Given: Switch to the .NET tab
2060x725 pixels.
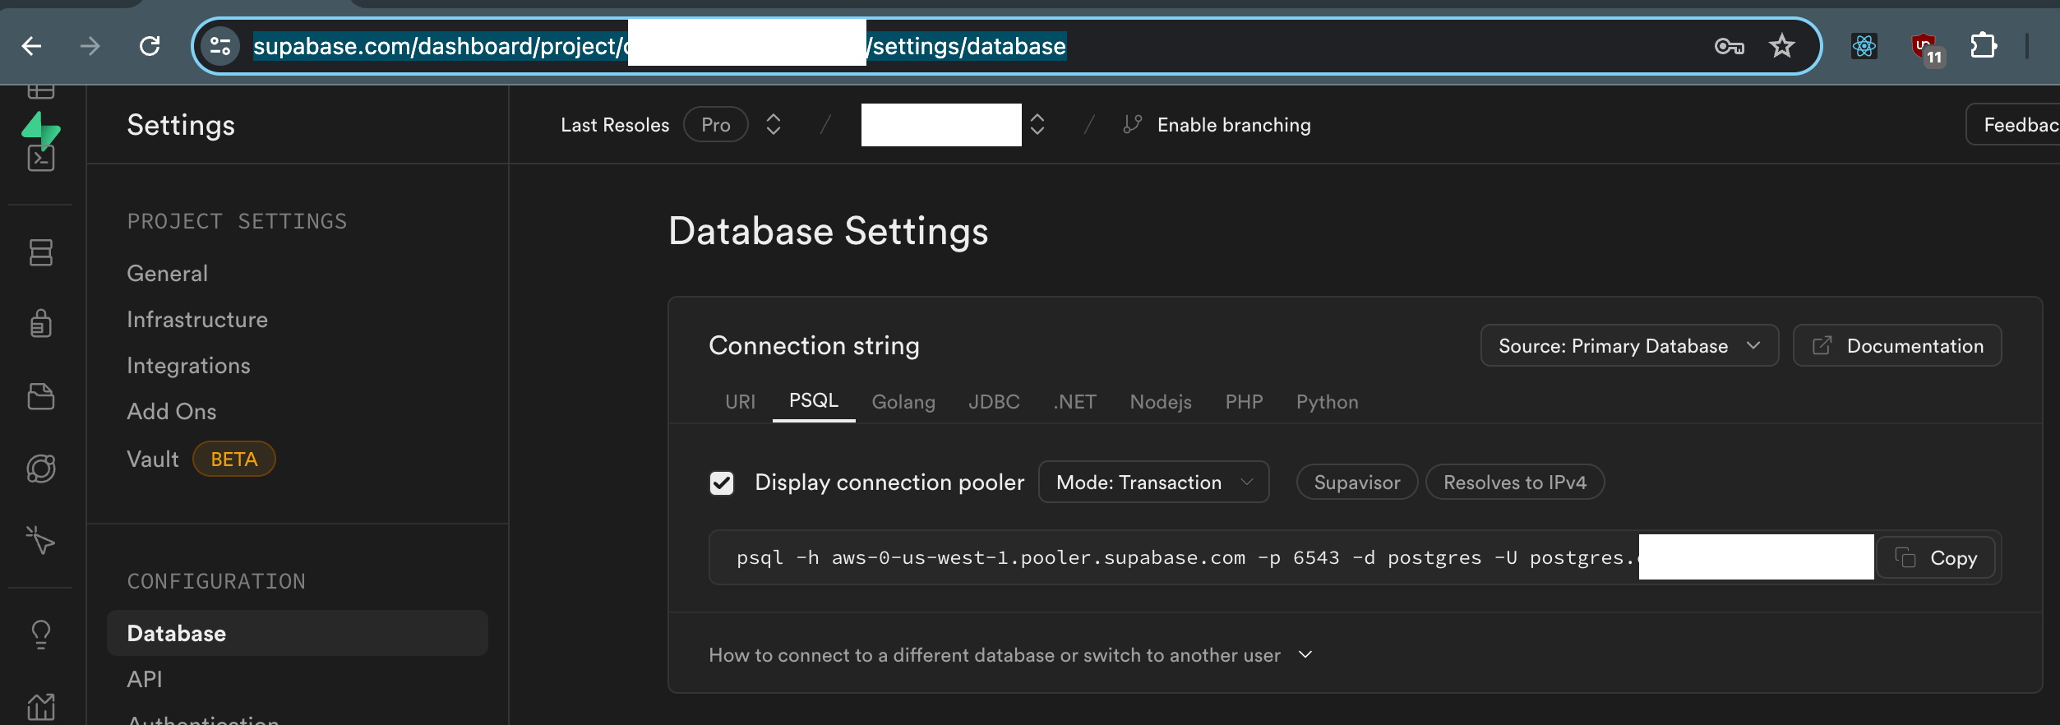Looking at the screenshot, I should (x=1075, y=402).
